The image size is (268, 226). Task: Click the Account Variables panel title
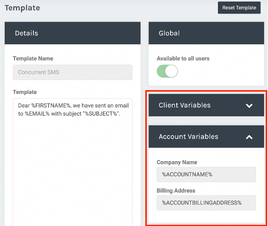point(188,137)
